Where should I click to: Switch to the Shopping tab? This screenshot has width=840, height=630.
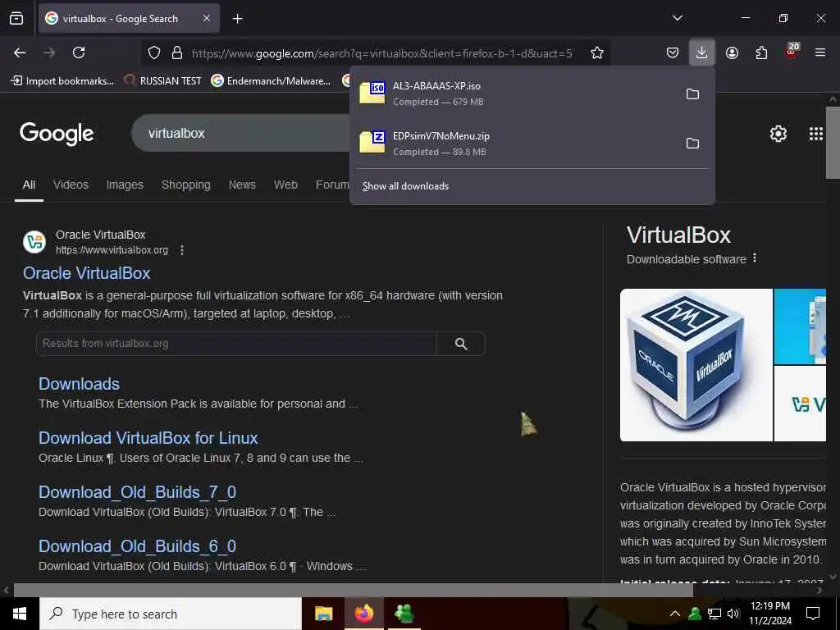(186, 185)
